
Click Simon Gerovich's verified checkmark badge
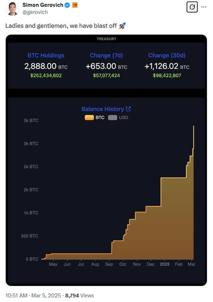coord(67,5)
